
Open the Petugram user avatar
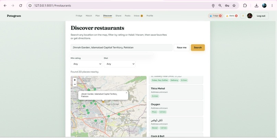(x=250, y=16)
